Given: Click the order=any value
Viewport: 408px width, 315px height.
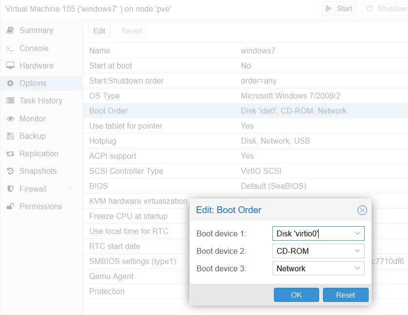Looking at the screenshot, I should (258, 81).
